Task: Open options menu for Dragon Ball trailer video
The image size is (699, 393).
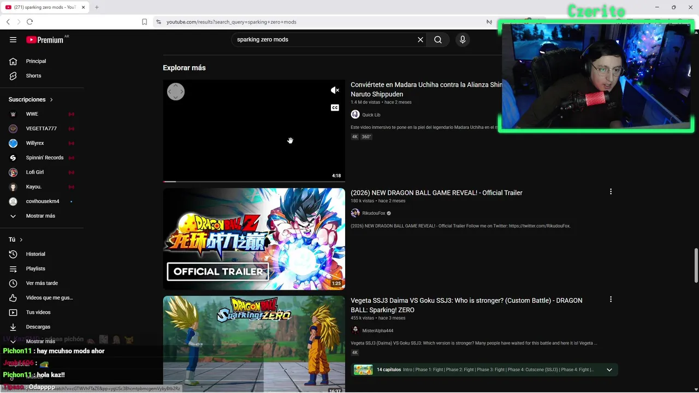Action: tap(611, 192)
